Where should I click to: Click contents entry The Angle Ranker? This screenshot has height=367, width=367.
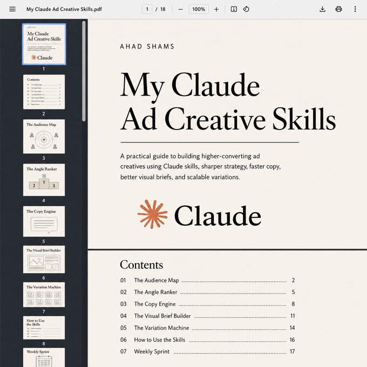point(207,293)
